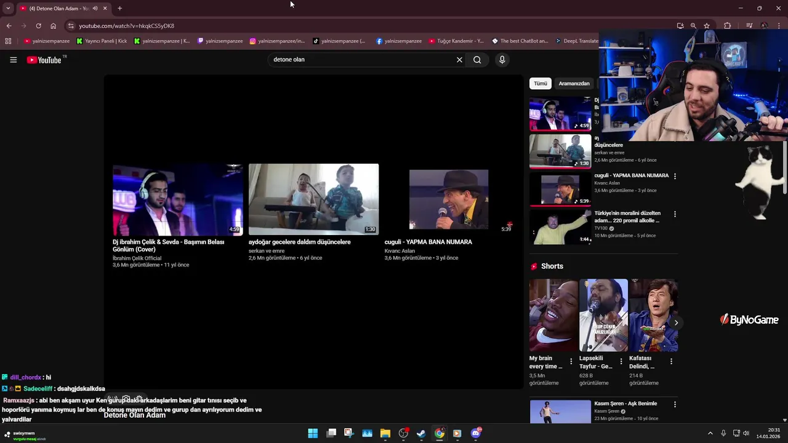The width and height of the screenshot is (788, 443).
Task: Open the browser home page icon
Action: tap(53, 26)
